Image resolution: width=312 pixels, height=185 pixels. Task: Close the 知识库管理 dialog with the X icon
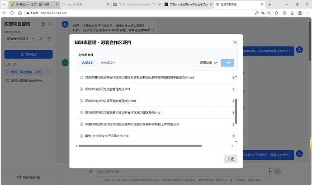pos(235,42)
